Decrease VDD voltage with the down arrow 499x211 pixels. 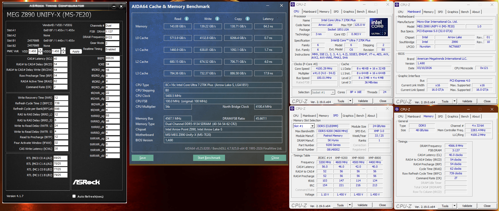(40, 53)
